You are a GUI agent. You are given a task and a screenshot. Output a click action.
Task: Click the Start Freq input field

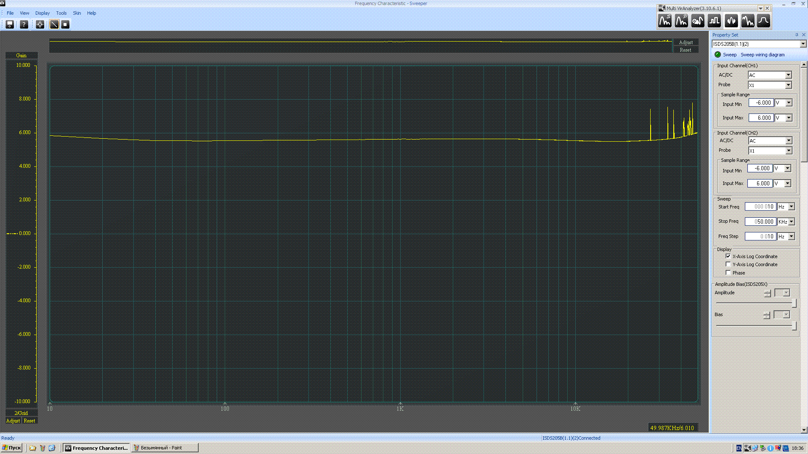[760, 207]
